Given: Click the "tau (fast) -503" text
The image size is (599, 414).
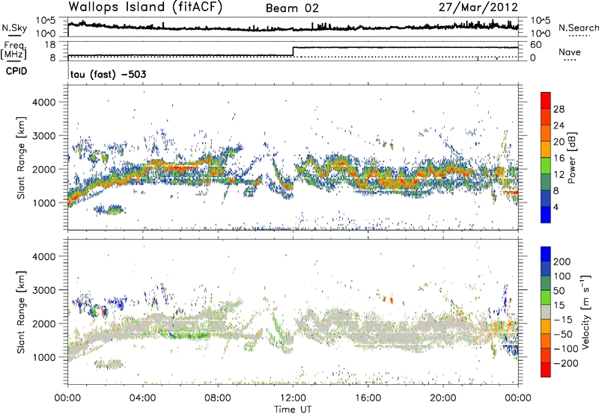Looking at the screenshot, I should coord(108,74).
